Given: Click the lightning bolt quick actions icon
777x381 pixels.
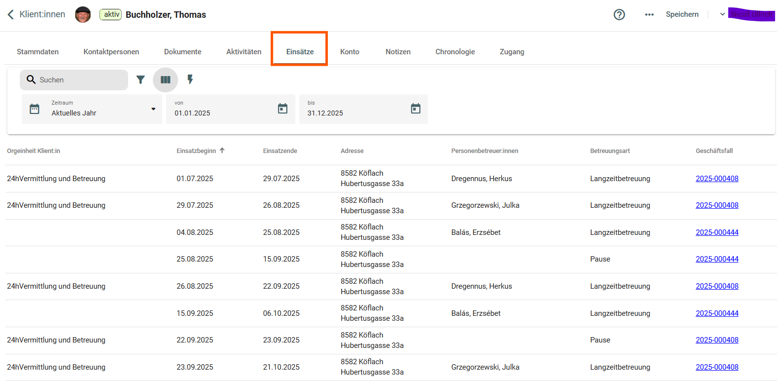Looking at the screenshot, I should pyautogui.click(x=190, y=79).
